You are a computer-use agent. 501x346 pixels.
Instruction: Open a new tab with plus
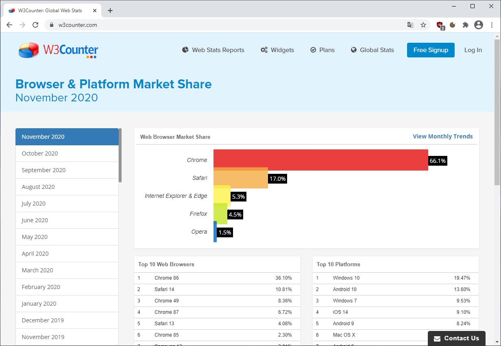click(110, 11)
